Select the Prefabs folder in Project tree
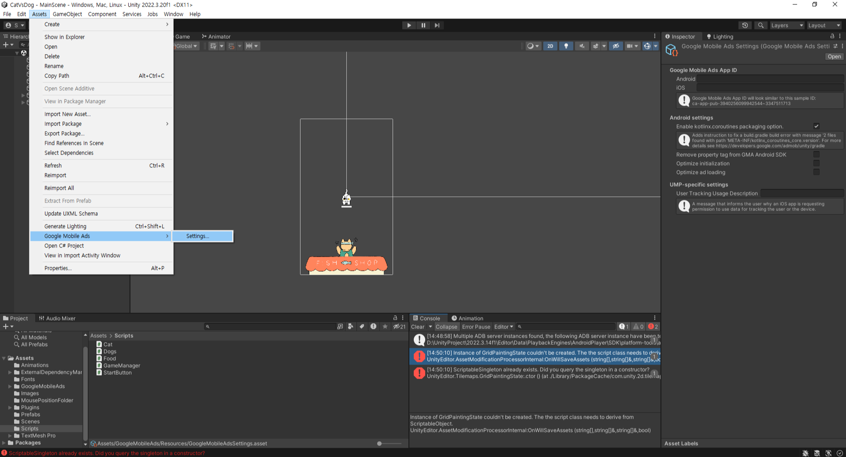Image resolution: width=846 pixels, height=457 pixels. [30, 414]
